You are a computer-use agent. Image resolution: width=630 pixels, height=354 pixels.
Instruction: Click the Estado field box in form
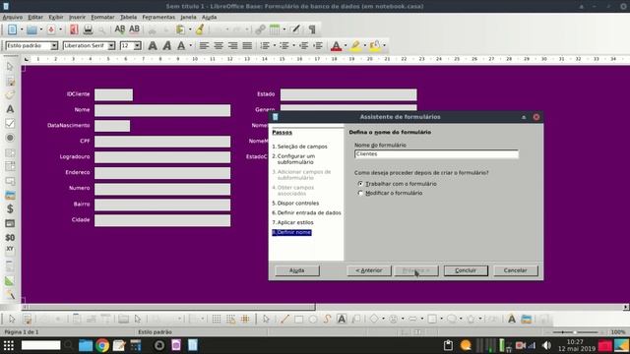point(348,94)
